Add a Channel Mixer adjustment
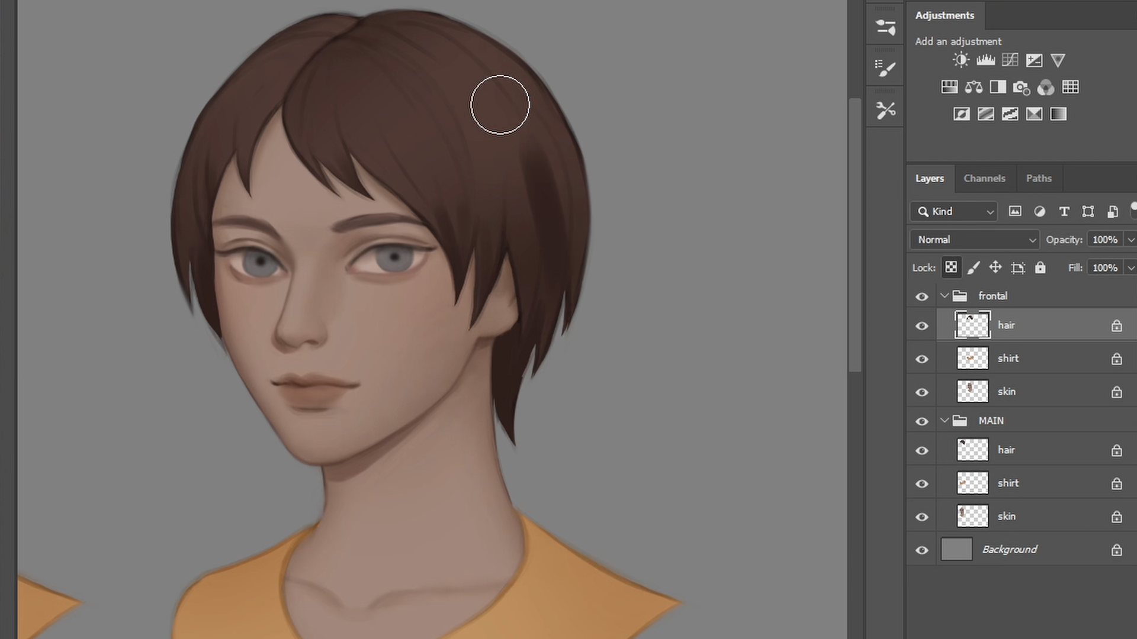This screenshot has height=639, width=1137. pos(1046,87)
